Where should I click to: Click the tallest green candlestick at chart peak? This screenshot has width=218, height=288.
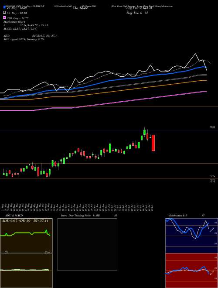coord(145,132)
